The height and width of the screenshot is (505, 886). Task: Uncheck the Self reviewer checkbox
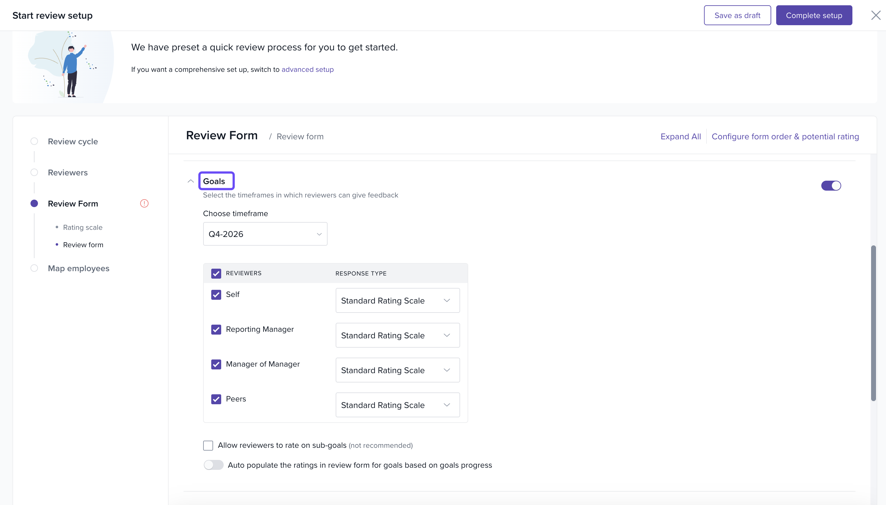point(216,294)
